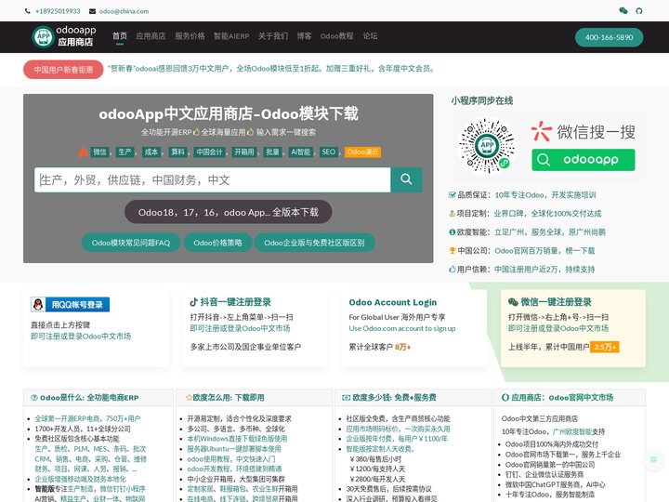Image resolution: width=669 pixels, height=502 pixels.
Task: Click the magnifier search button
Action: tap(406, 179)
